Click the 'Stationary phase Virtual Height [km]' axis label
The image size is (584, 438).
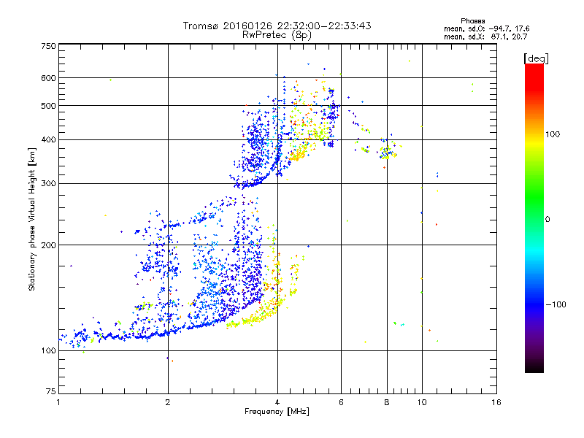click(x=32, y=219)
